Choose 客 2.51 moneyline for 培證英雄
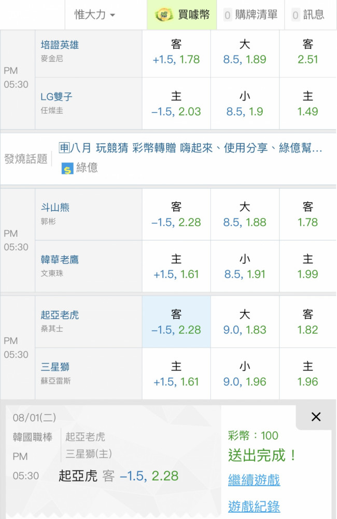337x519 pixels. tap(308, 51)
